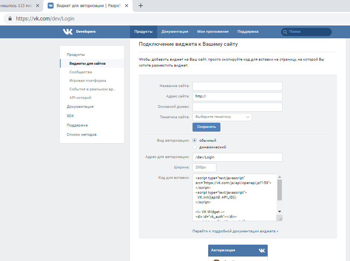Image resolution: width=350 pixels, height=261 pixels.
Task: Open a new browser tab with the plus button
Action: [x=141, y=6]
